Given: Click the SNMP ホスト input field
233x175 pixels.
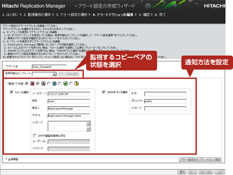Looking at the screenshot, I should pyautogui.click(x=165, y=94).
